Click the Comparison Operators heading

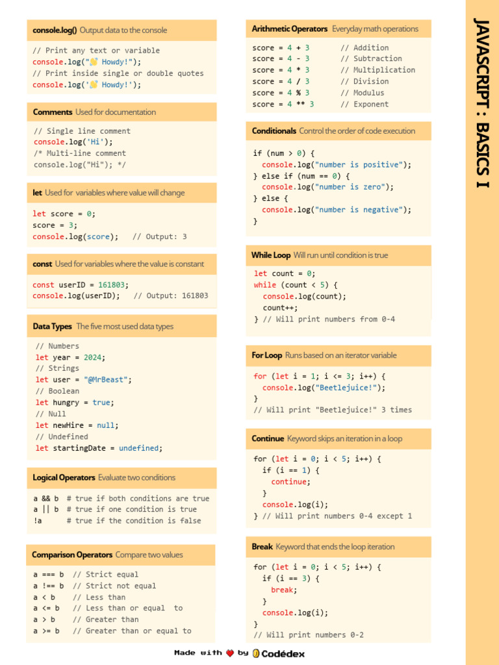pyautogui.click(x=72, y=555)
